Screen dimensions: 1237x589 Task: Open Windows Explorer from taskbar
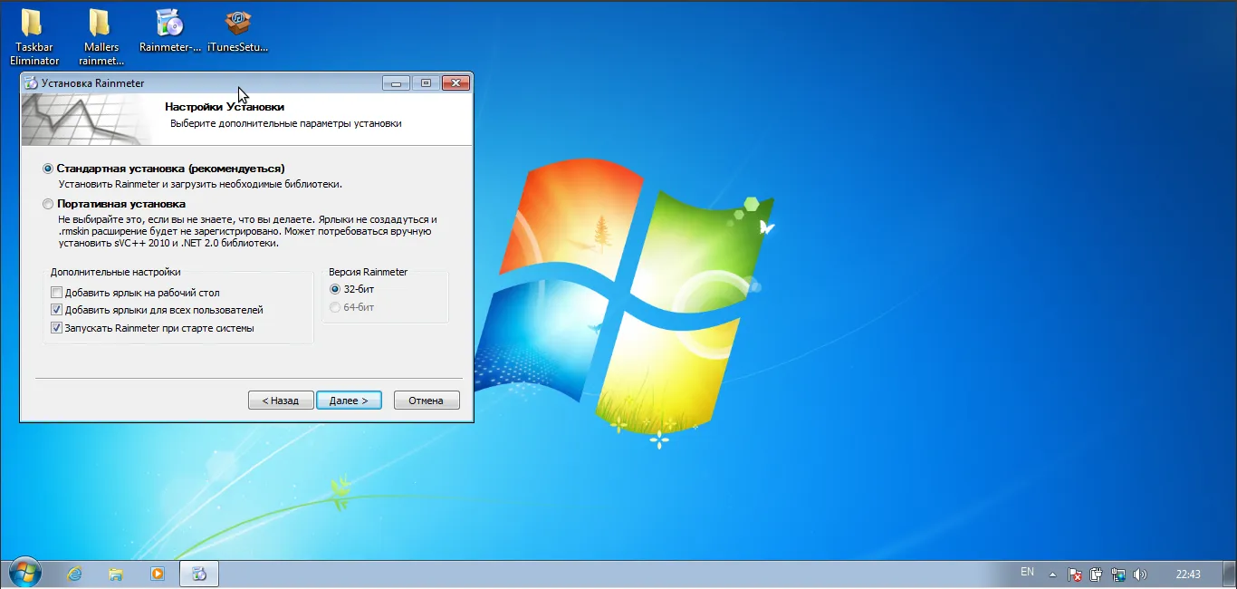click(x=116, y=574)
